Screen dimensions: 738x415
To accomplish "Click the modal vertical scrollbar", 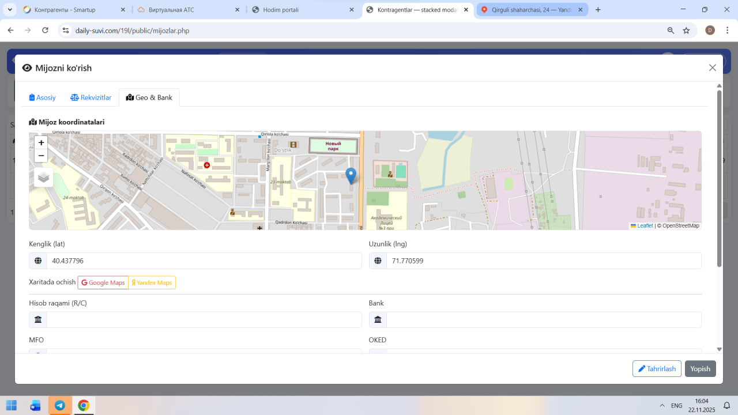I will pyautogui.click(x=719, y=179).
